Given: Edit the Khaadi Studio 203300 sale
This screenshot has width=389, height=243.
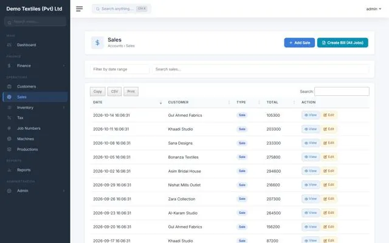Looking at the screenshot, I should tap(329, 129).
